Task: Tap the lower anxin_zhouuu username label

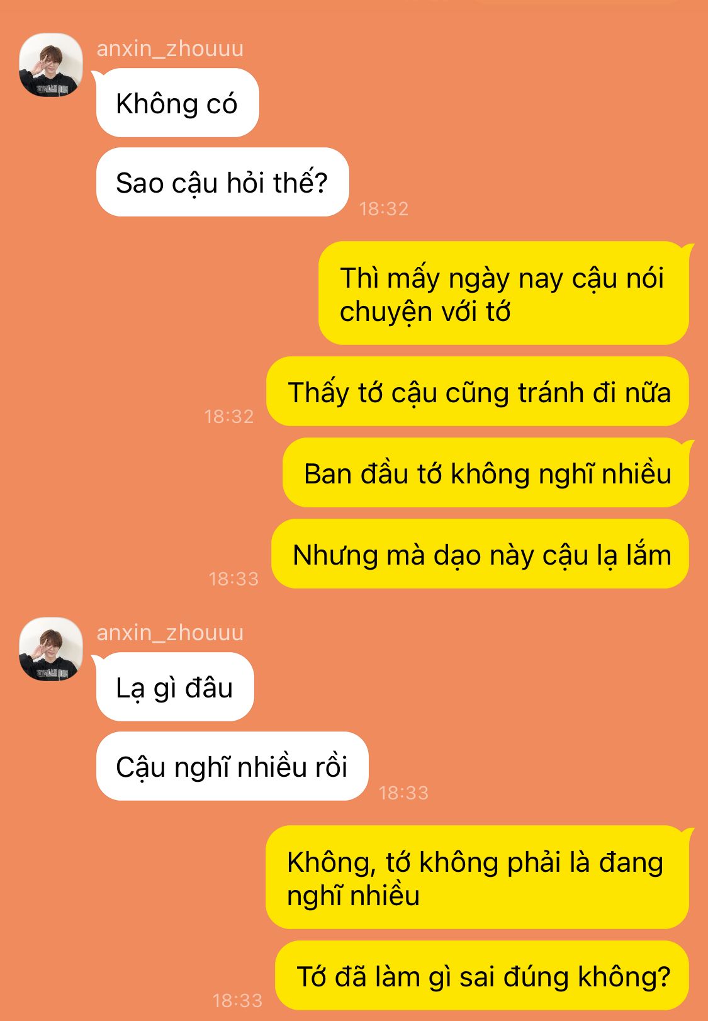Action: pos(170,633)
